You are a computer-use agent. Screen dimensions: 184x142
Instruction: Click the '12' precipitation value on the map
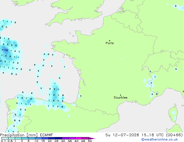pos(7,50)
